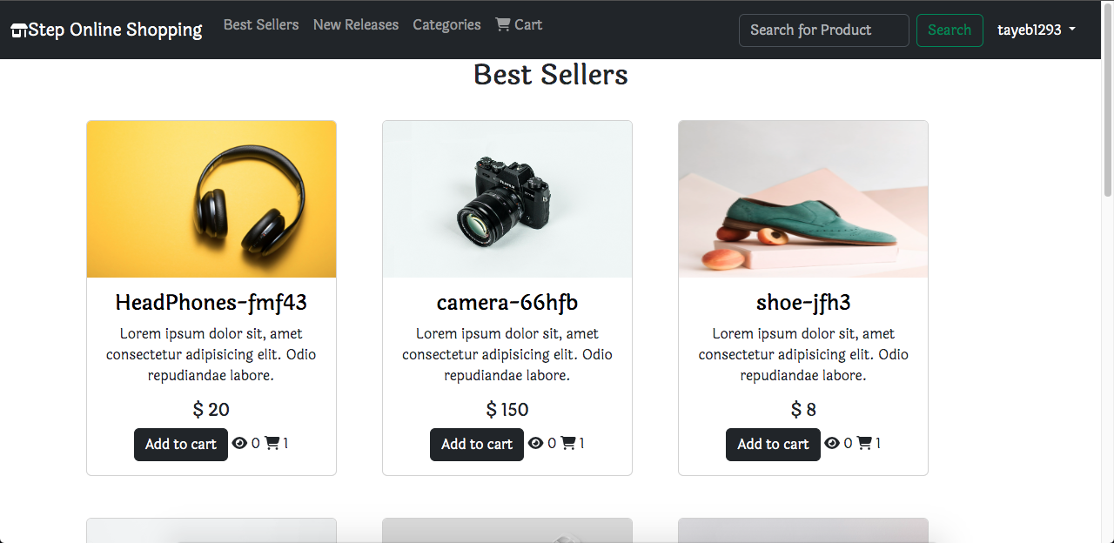The height and width of the screenshot is (543, 1114).
Task: Open the headphones product image
Action: click(211, 199)
